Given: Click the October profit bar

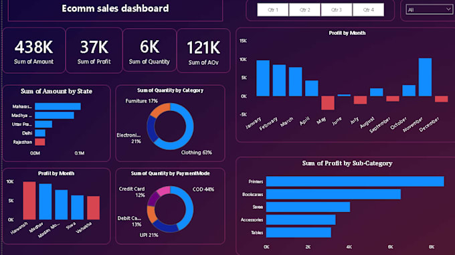Looking at the screenshot, I should point(409,90).
